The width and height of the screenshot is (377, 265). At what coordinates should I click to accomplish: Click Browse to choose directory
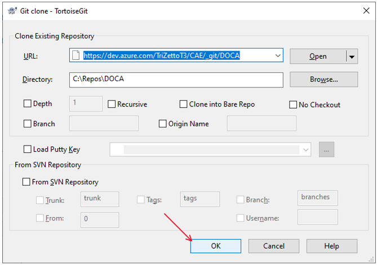pos(323,79)
